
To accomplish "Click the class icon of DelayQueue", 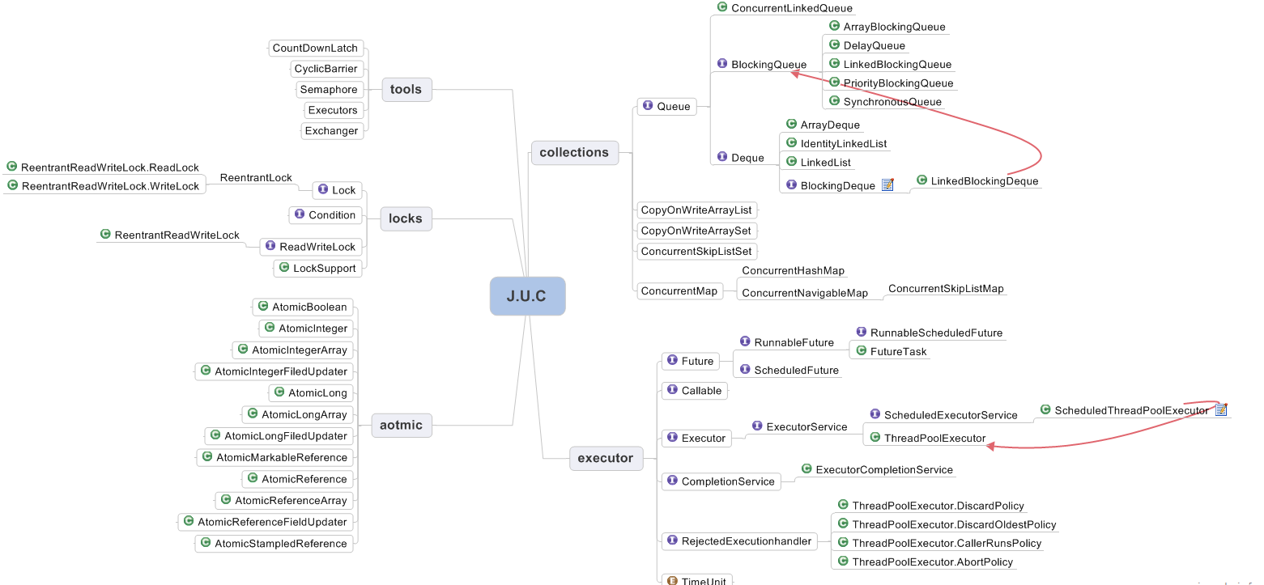I will tap(835, 45).
